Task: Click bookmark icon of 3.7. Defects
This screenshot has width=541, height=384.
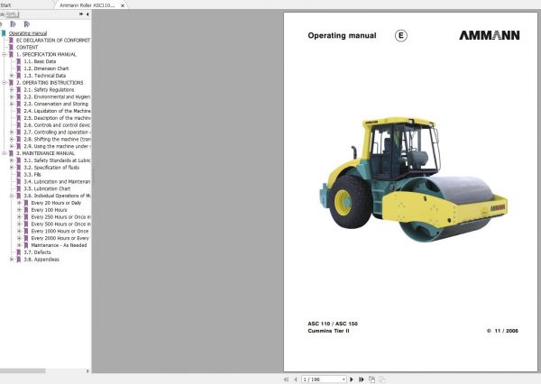Action: pos(19,252)
